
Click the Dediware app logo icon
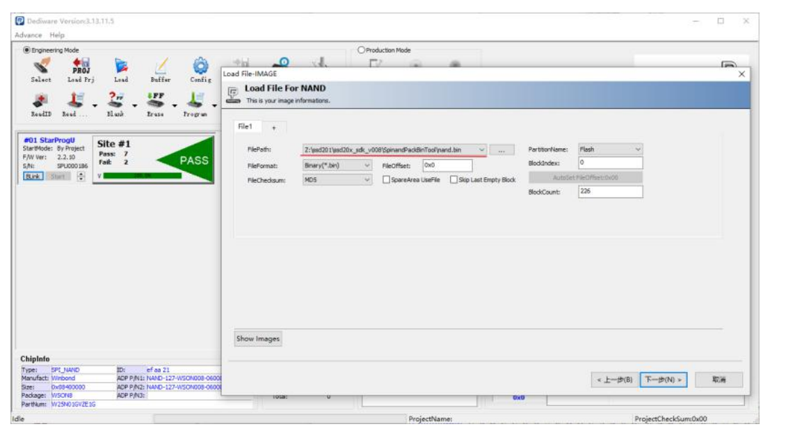click(x=19, y=21)
